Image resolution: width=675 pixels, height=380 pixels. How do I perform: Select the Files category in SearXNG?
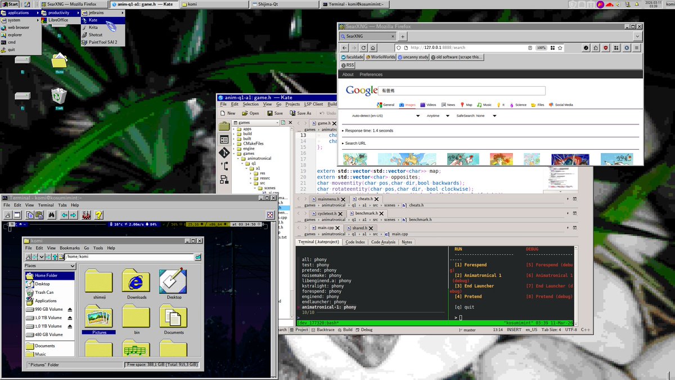538,105
